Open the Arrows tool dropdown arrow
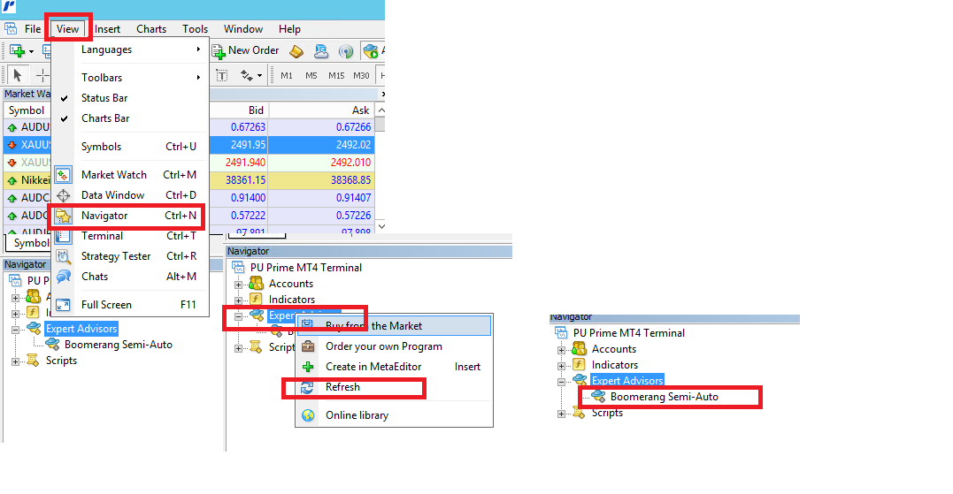Image resolution: width=953 pixels, height=494 pixels. [x=259, y=76]
